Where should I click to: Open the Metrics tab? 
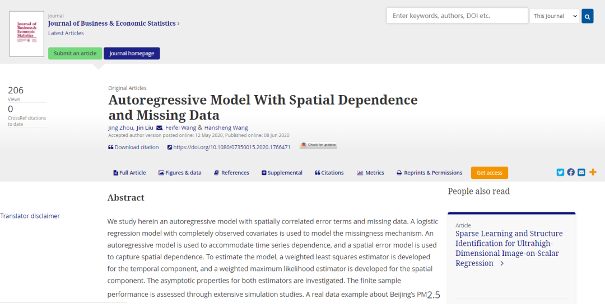(370, 173)
